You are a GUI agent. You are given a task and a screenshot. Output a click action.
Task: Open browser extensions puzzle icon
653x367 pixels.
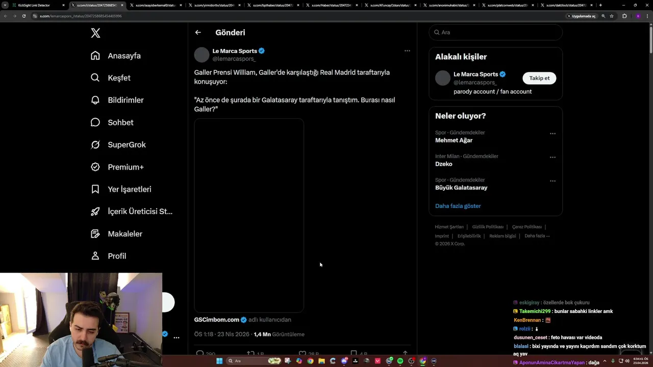[x=624, y=16]
